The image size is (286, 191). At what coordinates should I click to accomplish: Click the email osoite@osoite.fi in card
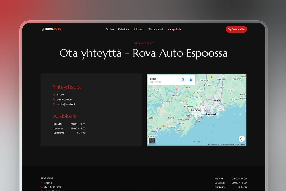pyautogui.click(x=66, y=104)
